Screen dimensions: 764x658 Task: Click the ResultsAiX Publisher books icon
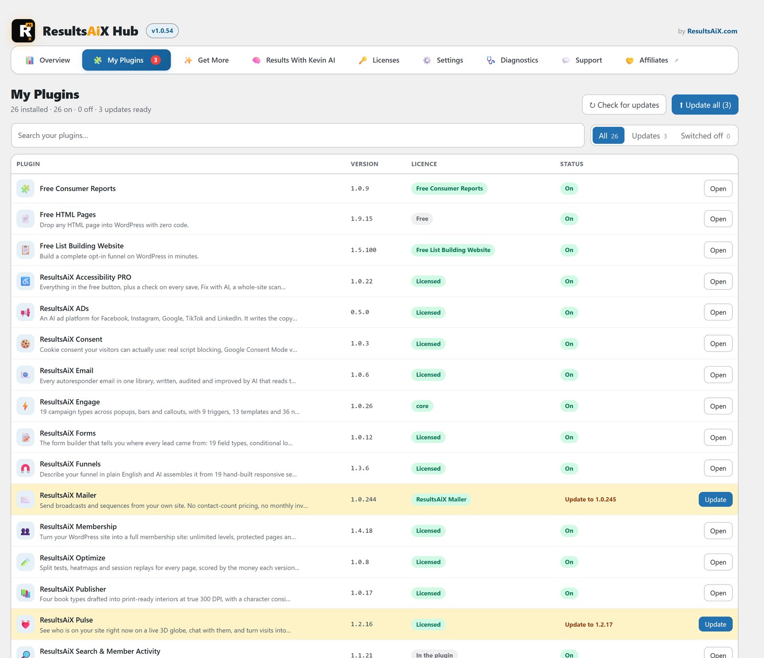coord(25,593)
